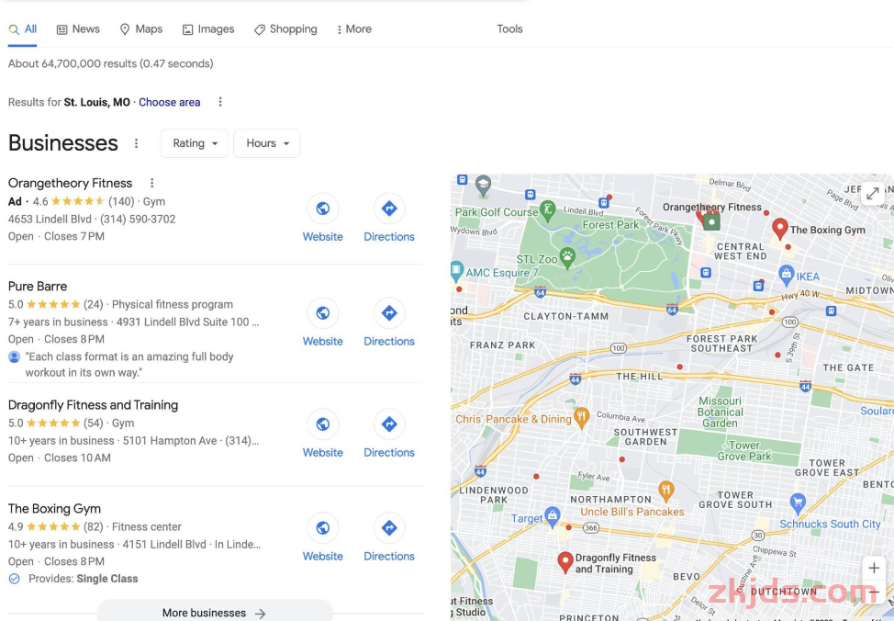This screenshot has height=621, width=894.
Task: Switch to the Maps tab
Action: point(141,29)
